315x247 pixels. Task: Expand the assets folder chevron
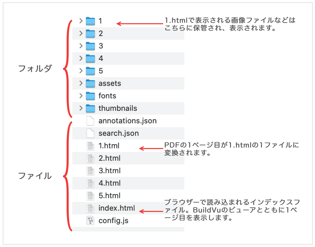pos(81,83)
